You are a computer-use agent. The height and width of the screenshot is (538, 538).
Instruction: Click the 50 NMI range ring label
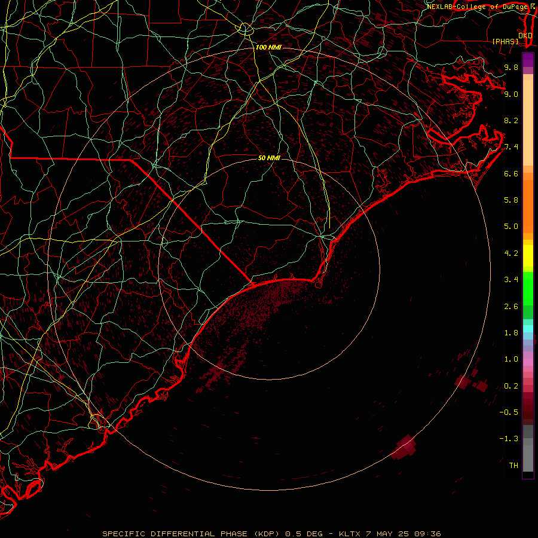point(269,158)
